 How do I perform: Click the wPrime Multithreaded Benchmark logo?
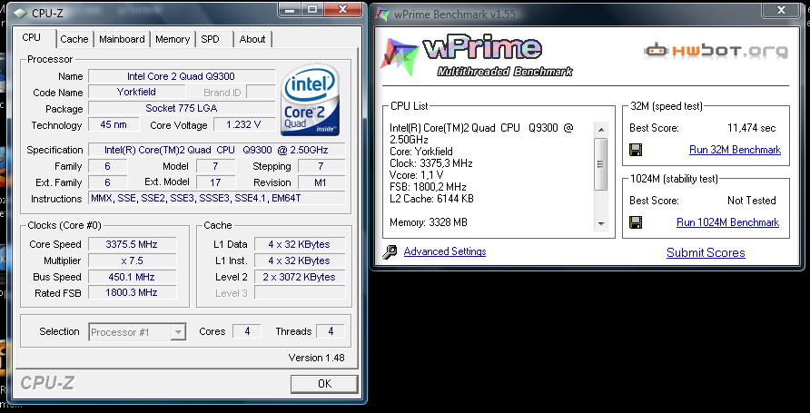[x=477, y=55]
